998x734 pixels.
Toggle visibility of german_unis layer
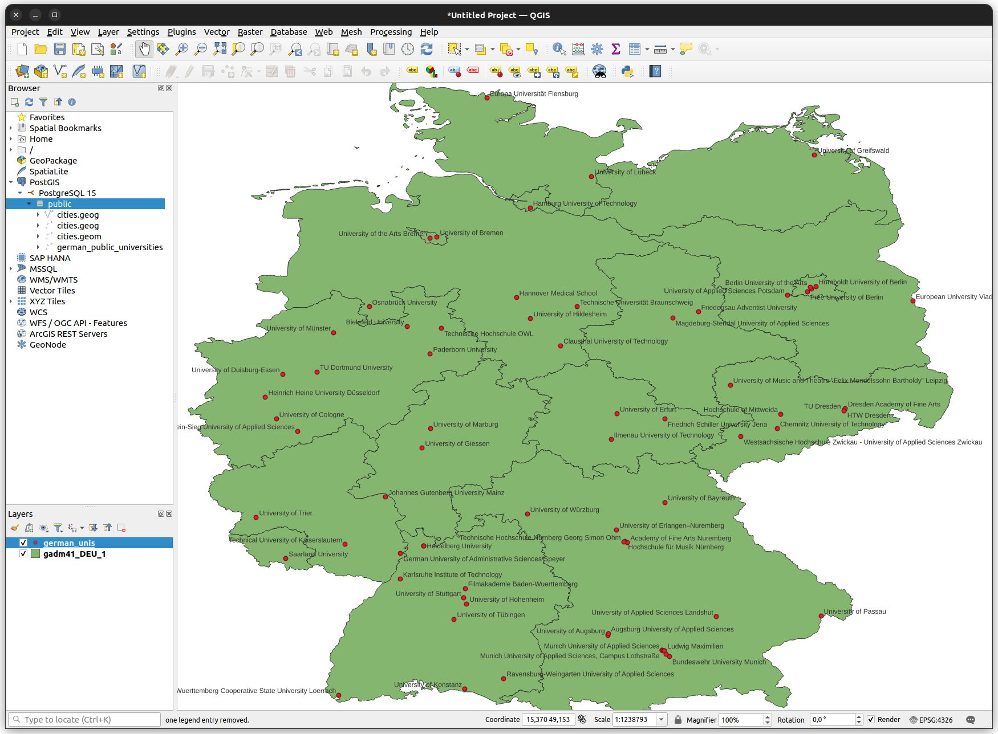pos(23,543)
